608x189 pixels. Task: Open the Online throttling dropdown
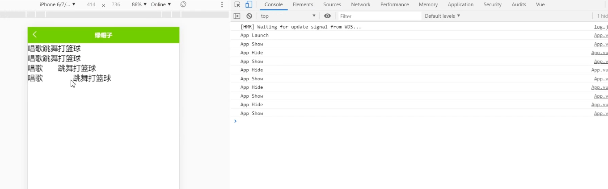(161, 4)
